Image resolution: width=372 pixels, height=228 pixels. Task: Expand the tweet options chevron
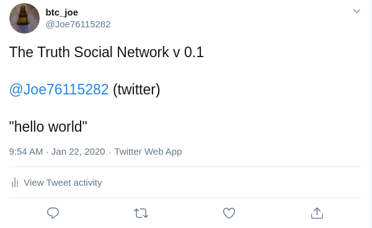[356, 11]
